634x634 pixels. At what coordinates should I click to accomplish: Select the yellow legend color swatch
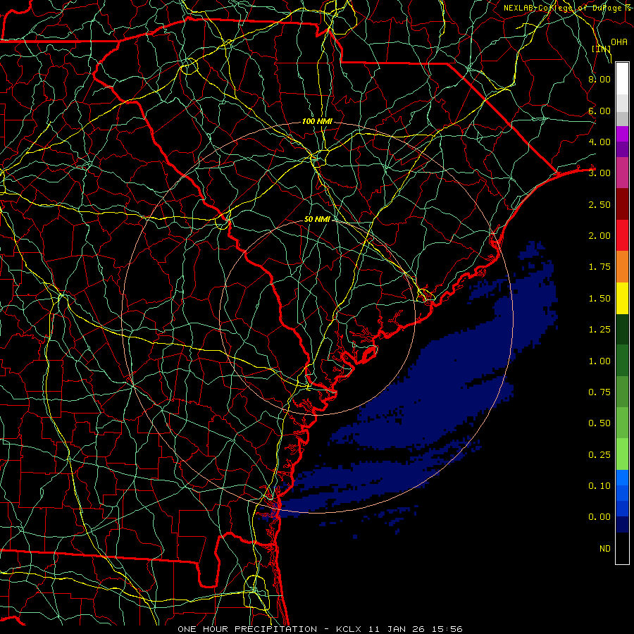[622, 299]
